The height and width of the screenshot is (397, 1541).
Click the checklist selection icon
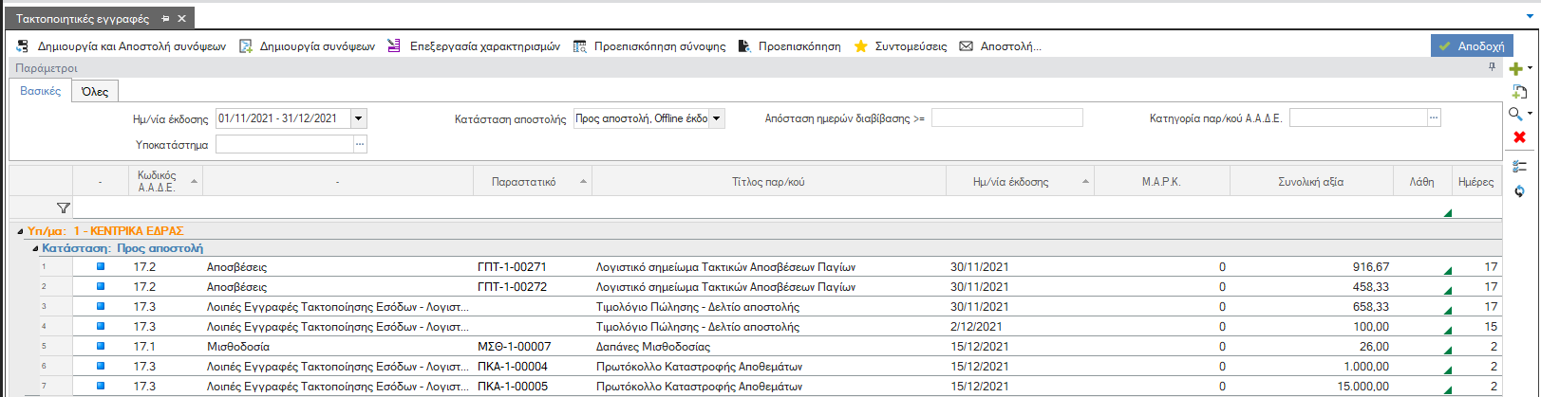(1519, 166)
